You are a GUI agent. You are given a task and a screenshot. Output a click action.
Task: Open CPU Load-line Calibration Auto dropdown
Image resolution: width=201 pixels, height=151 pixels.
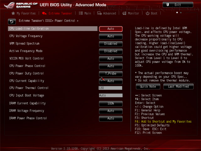click(111, 29)
